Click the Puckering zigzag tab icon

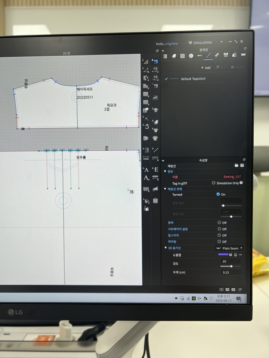(217, 56)
